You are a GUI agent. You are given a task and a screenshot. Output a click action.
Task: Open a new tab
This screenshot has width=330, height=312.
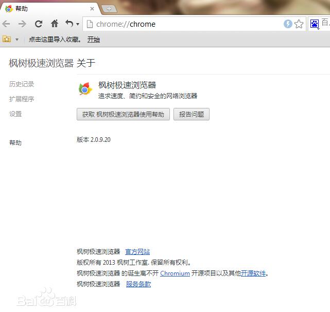[x=109, y=9]
